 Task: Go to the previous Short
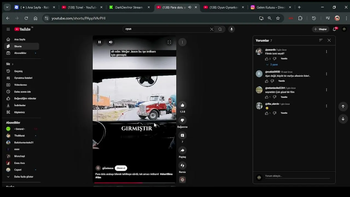point(343,107)
